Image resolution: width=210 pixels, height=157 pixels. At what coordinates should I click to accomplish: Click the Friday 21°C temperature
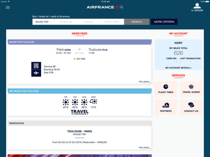(x=66, y=107)
